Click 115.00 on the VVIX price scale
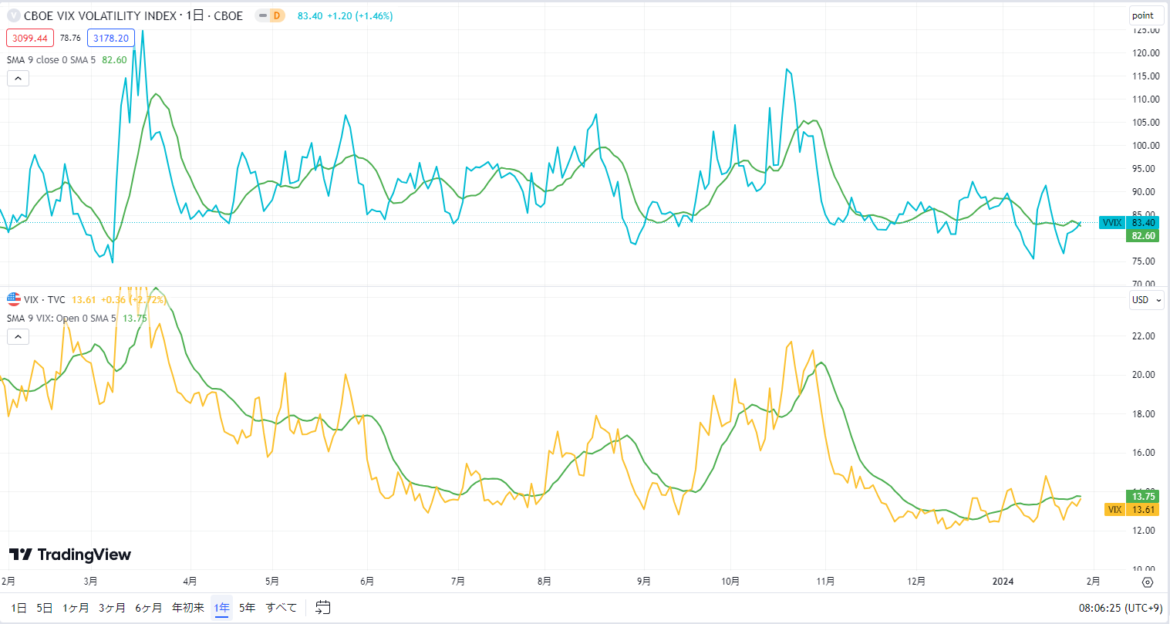Viewport: 1170px width, 624px height. (1146, 76)
